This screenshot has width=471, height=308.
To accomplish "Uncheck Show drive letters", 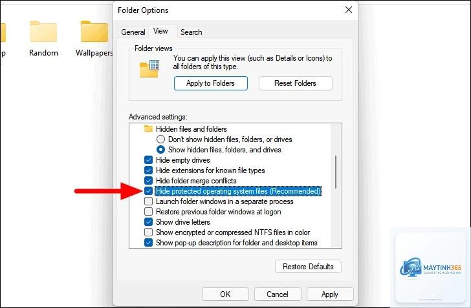I will point(148,222).
